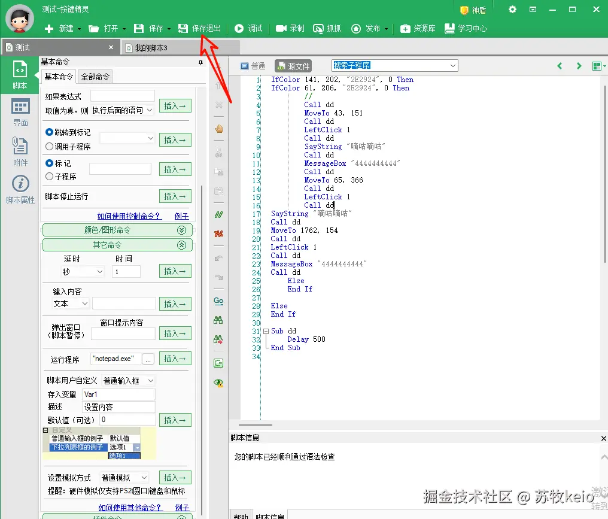Viewport: 608px width, 519px height.
Task: Collapse 自定义 tree node
Action: (x=45, y=430)
